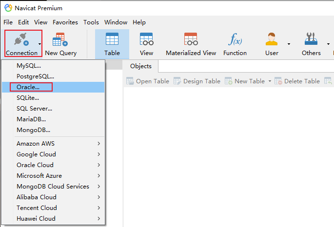
Task: Choose MariaDB... connection type
Action: 53,119
